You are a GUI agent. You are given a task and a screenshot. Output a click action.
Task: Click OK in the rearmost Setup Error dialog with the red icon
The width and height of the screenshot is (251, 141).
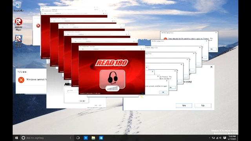point(211,49)
